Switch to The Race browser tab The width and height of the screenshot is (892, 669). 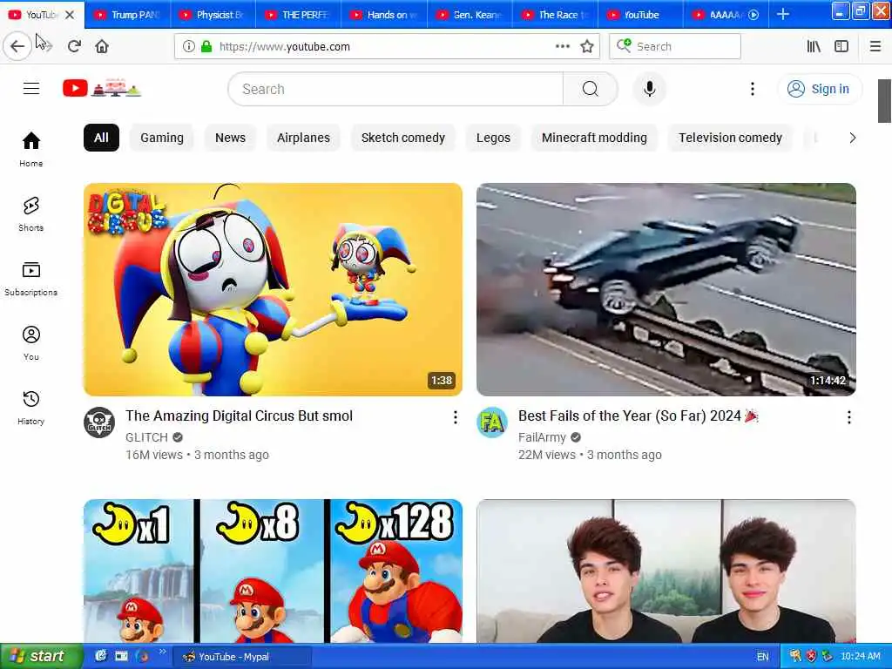click(x=555, y=15)
